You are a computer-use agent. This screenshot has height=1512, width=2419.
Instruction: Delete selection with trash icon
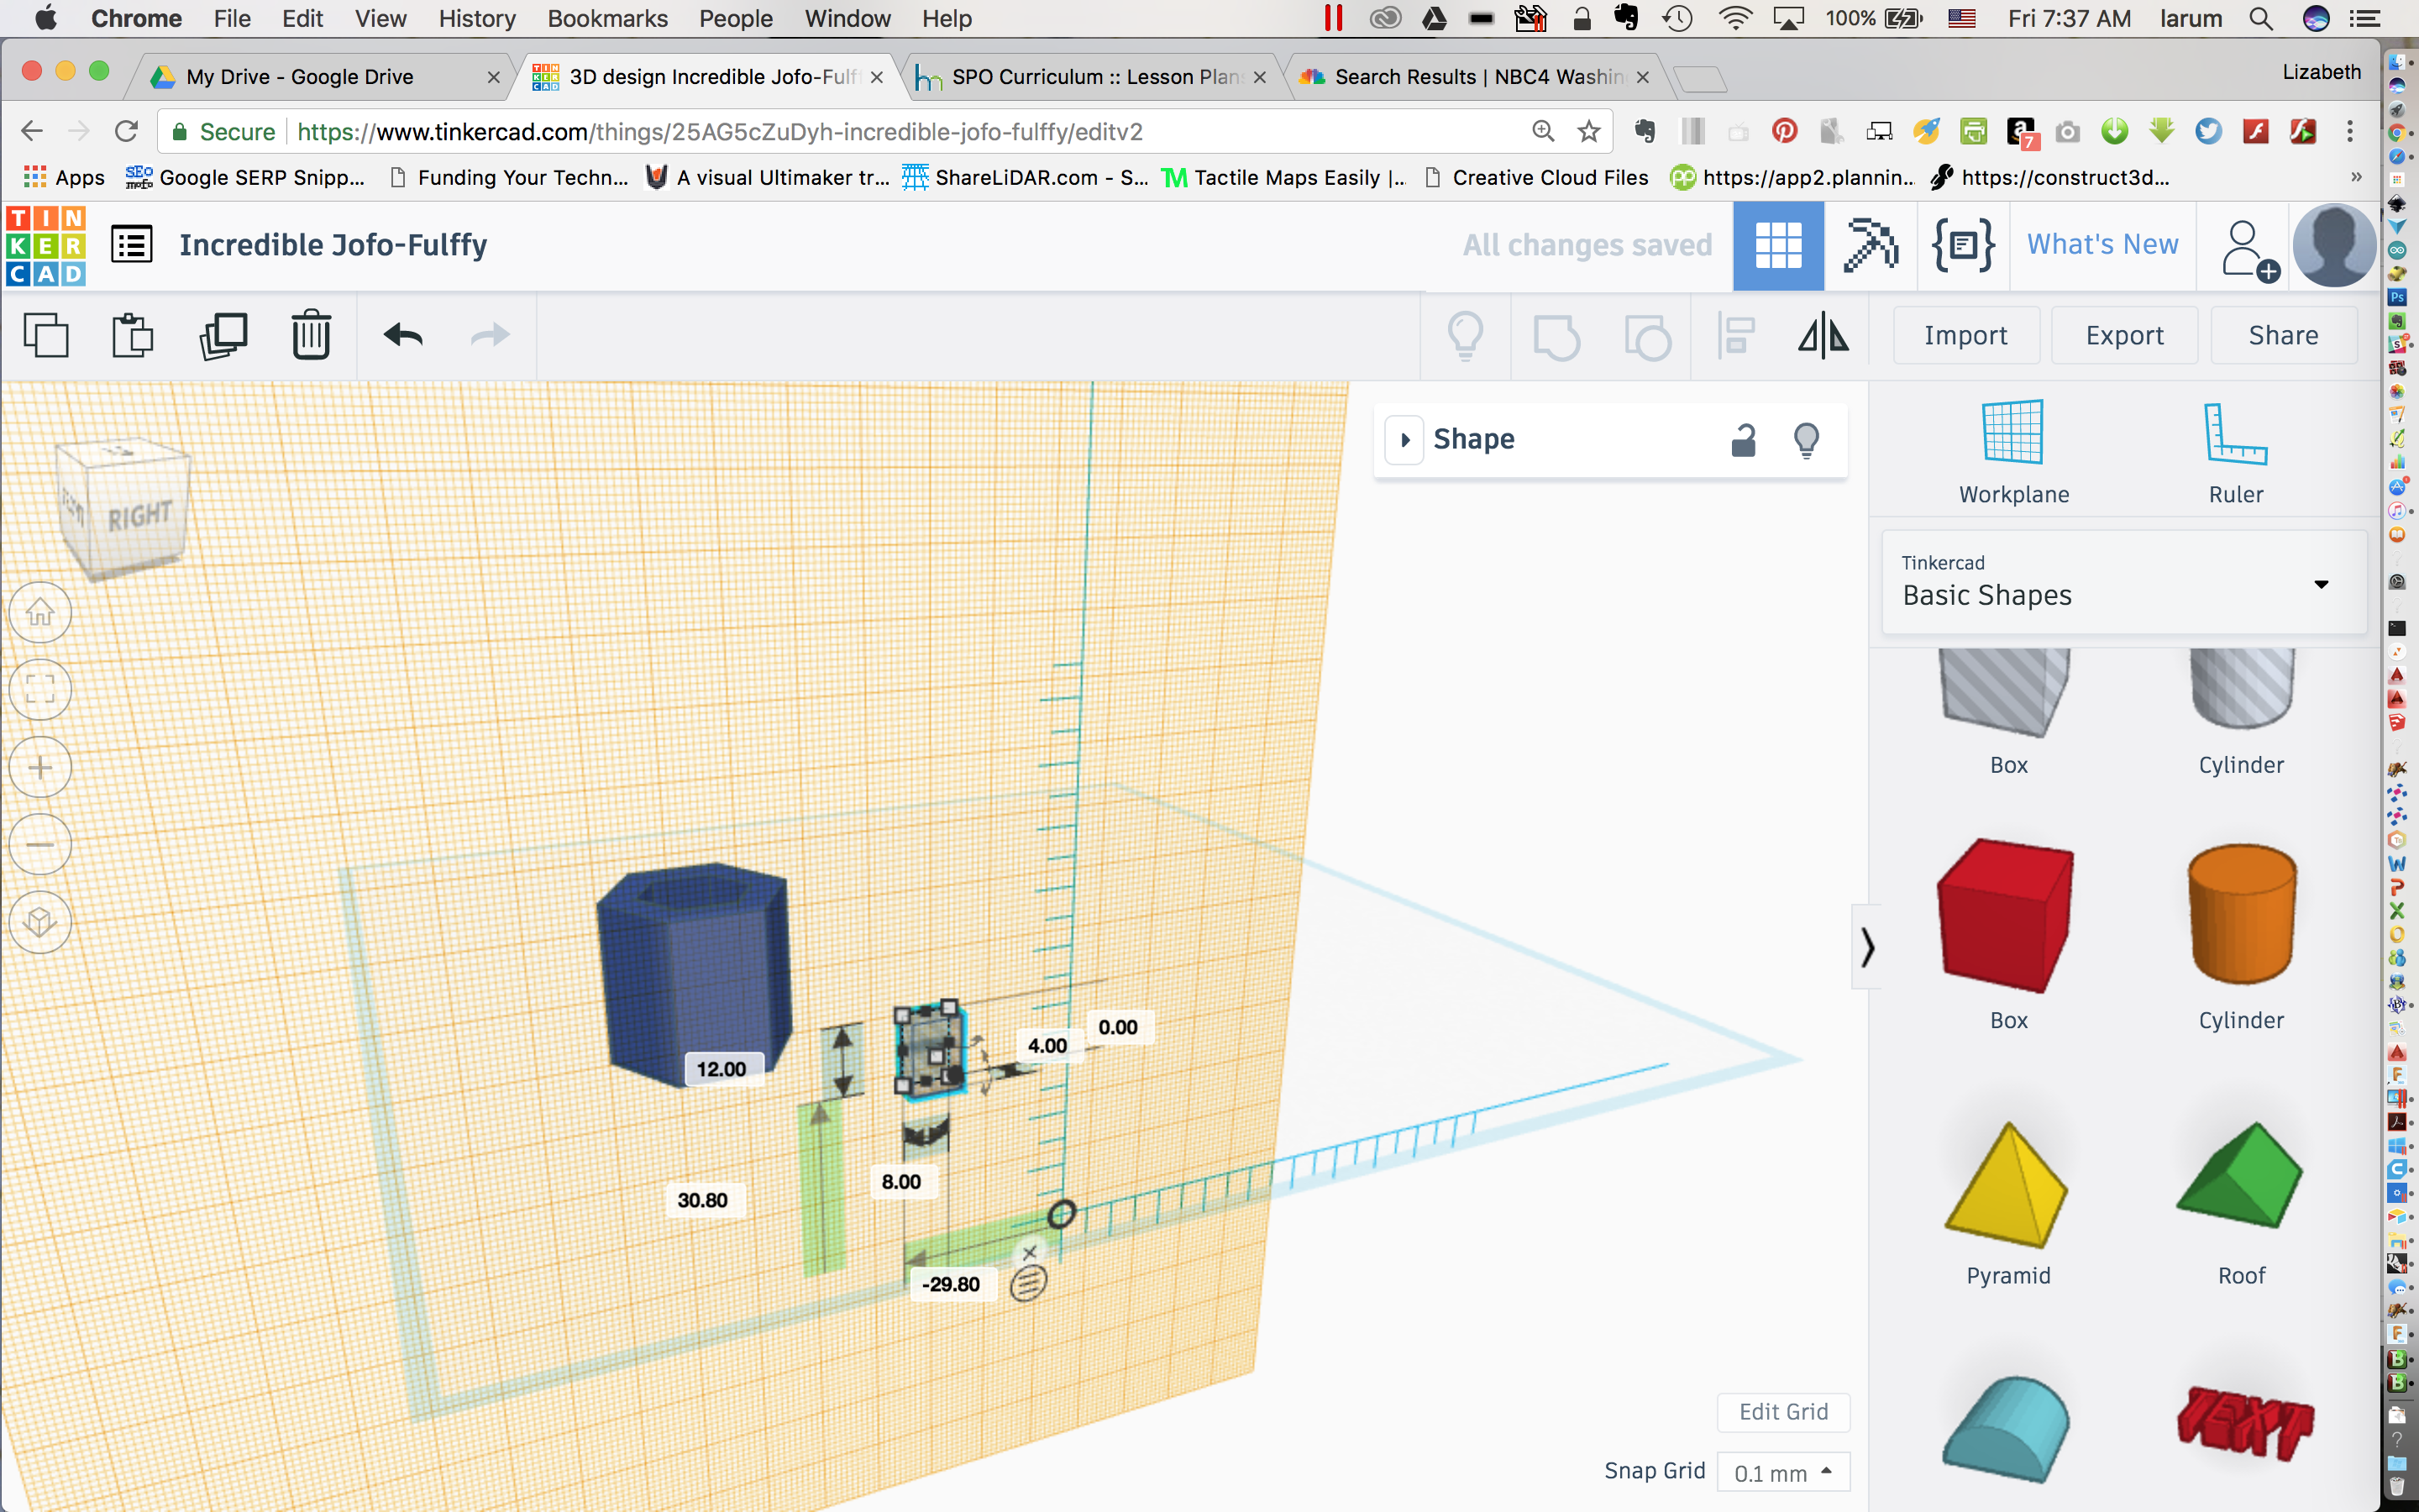click(311, 335)
